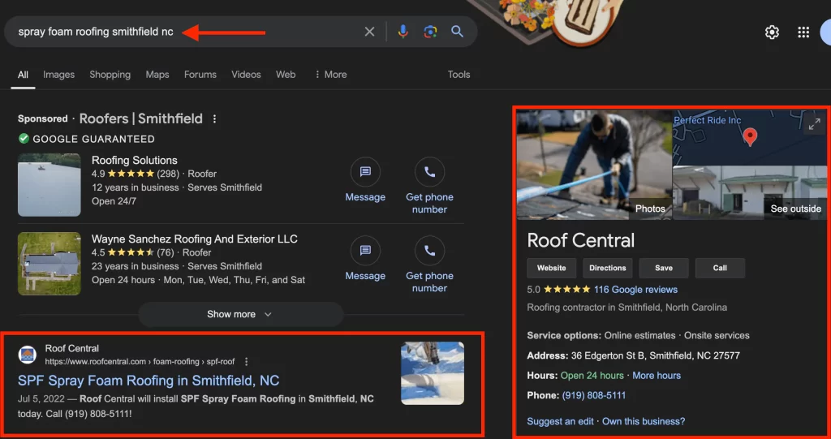Click Suggest an edit link
This screenshot has width=831, height=439.
(x=560, y=421)
